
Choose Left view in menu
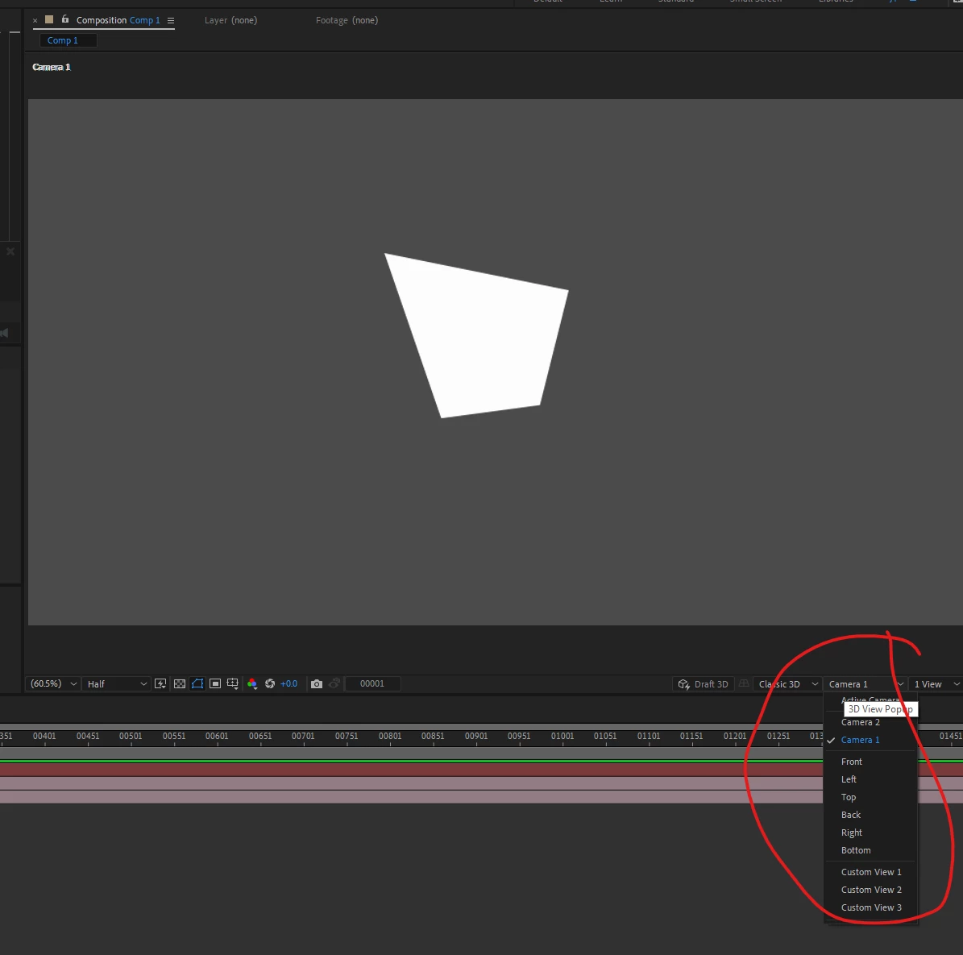[x=870, y=779]
